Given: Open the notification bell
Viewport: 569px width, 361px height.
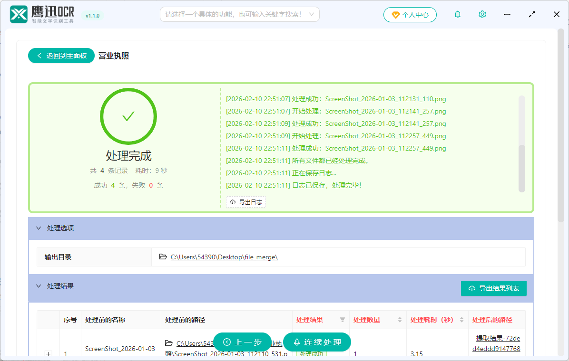Looking at the screenshot, I should [x=457, y=14].
